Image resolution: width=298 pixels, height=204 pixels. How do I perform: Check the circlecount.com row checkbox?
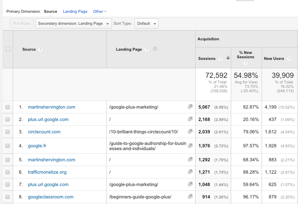tap(8, 132)
